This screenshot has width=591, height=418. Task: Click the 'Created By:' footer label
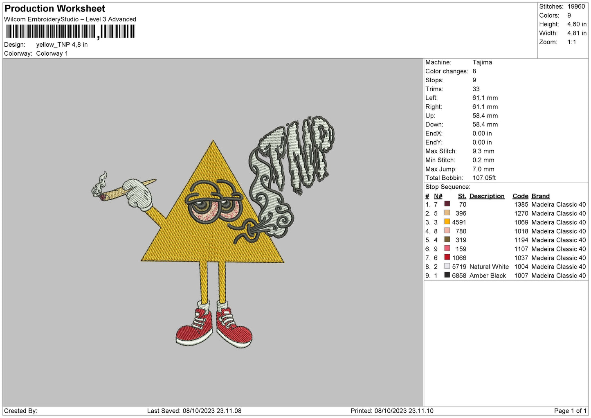click(x=20, y=411)
